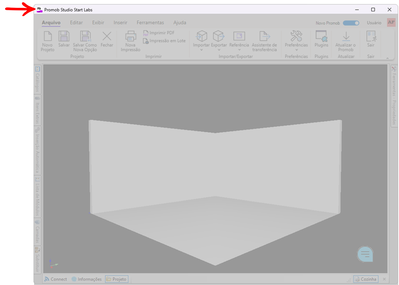Click Atualizar o Promob download icon
The height and width of the screenshot is (285, 399).
(346, 36)
